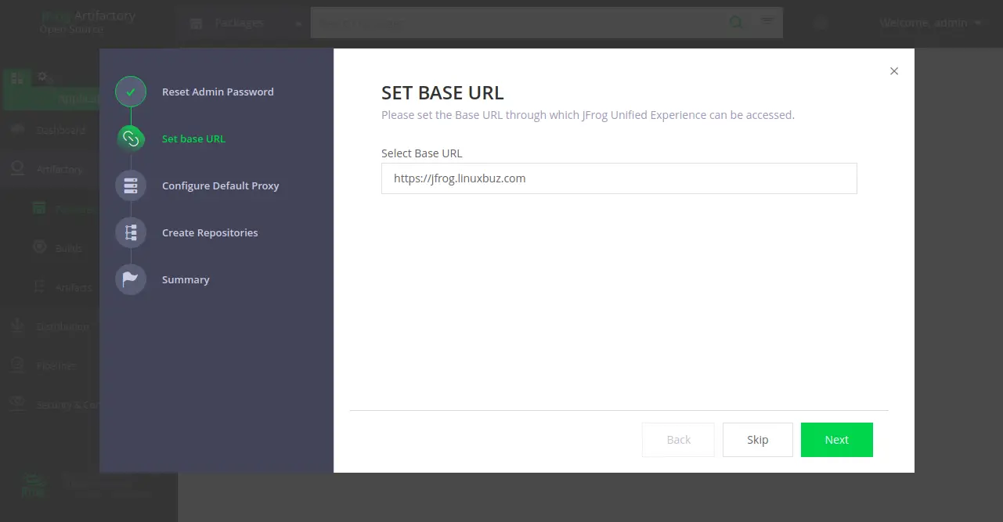
Task: Open the Welcome, admin user menu
Action: coord(929,23)
